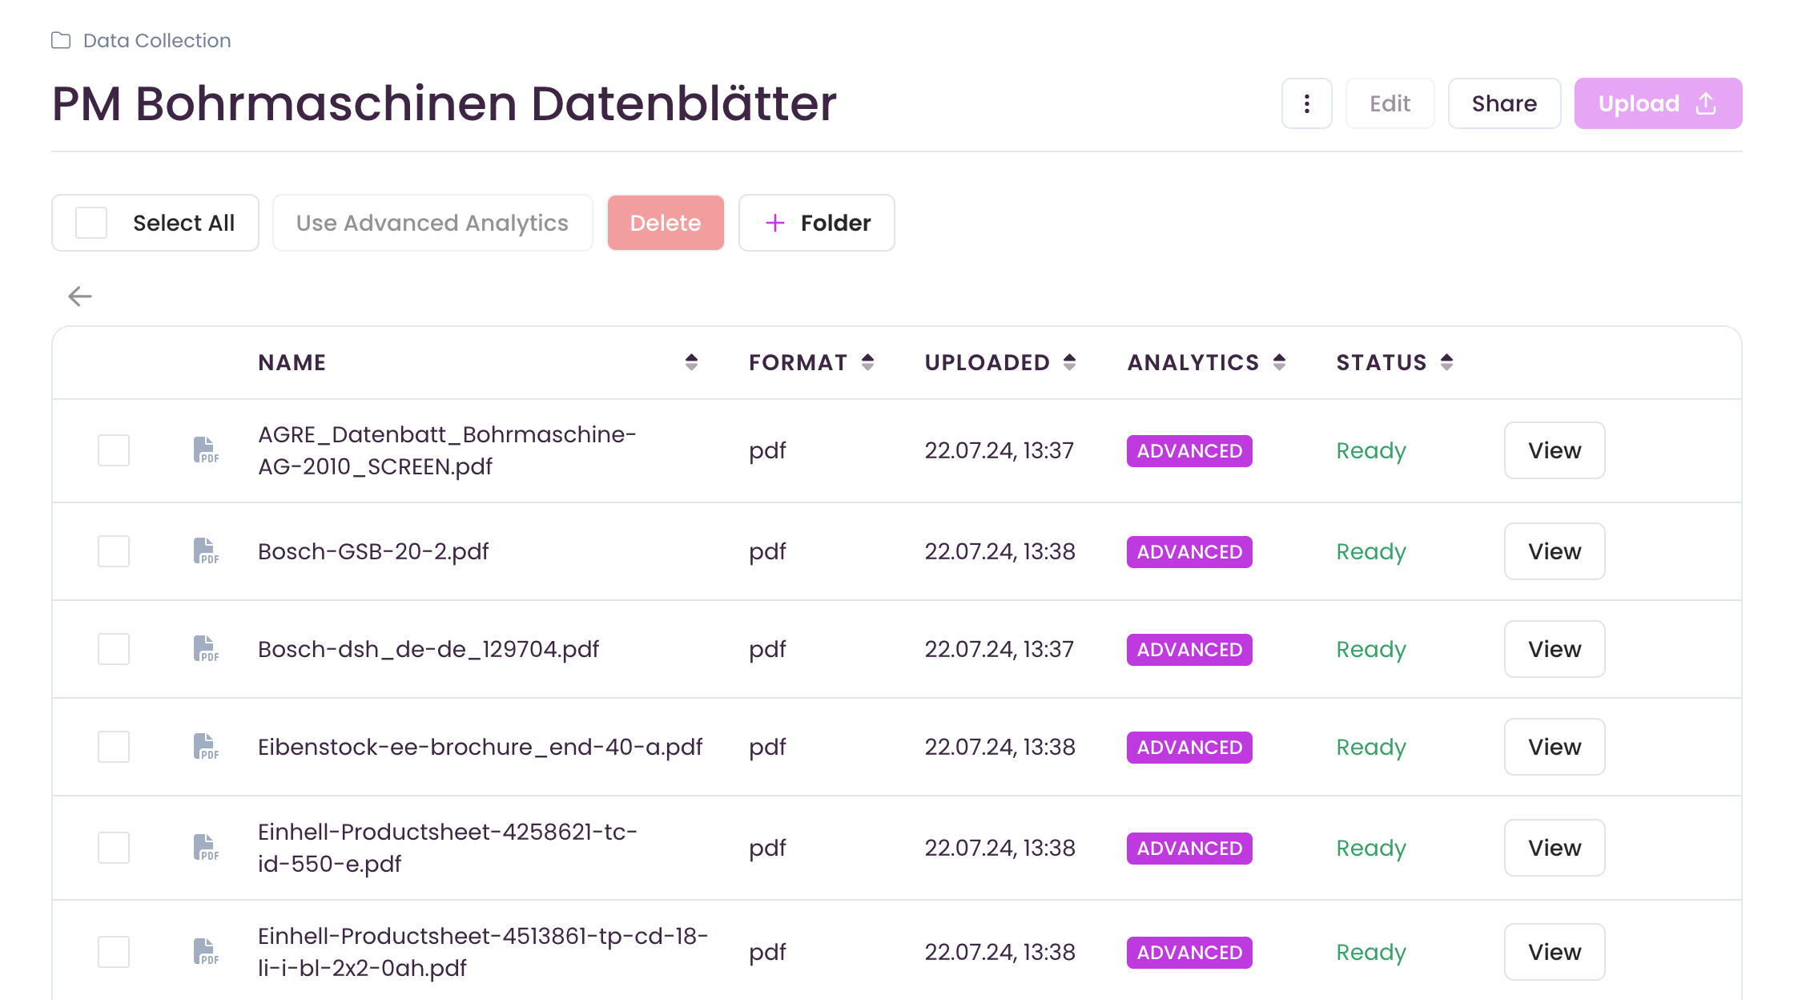
Task: Sort by the Status column arrows
Action: pos(1446,362)
